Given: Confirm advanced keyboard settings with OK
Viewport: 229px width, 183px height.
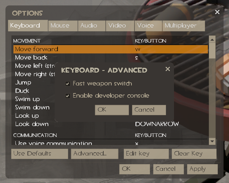Looking at the screenshot, I should tap(112, 110).
